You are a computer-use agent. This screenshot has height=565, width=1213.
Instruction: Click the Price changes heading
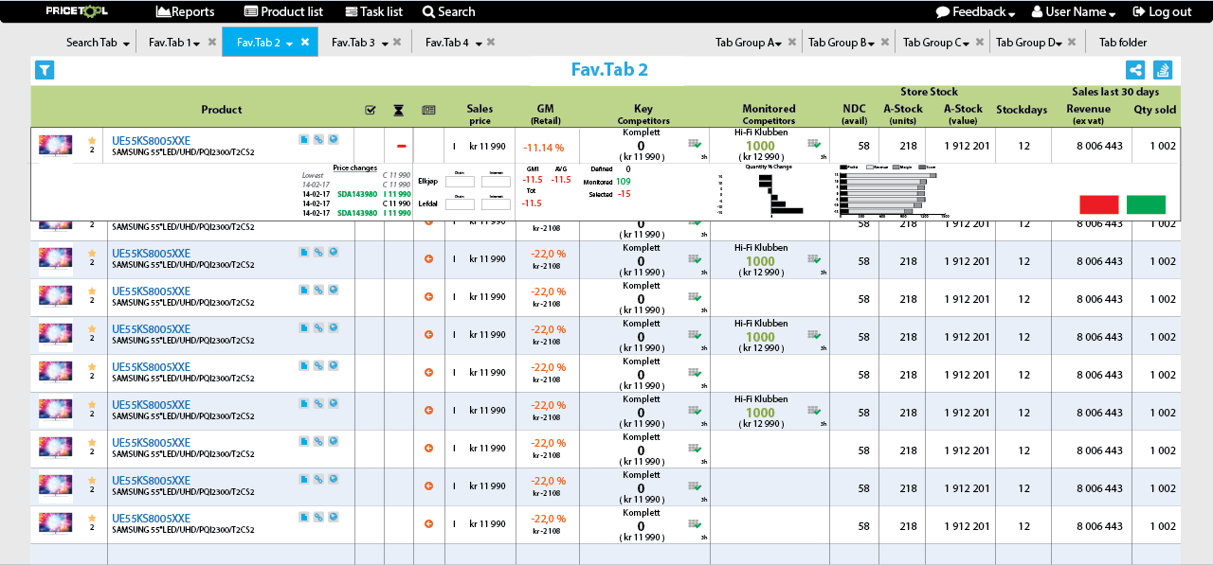(354, 168)
